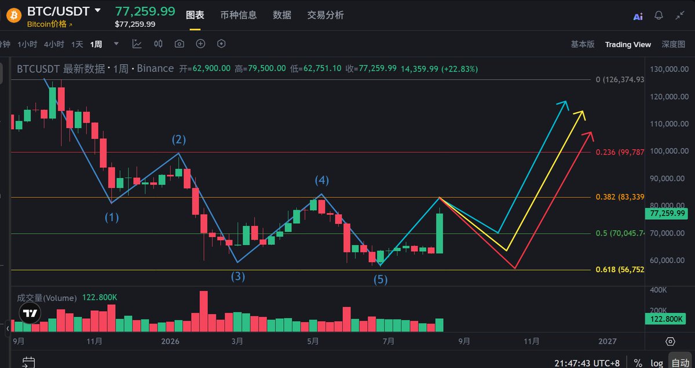Click the 0.236 (99,787 Fibonacci level label

click(x=620, y=152)
